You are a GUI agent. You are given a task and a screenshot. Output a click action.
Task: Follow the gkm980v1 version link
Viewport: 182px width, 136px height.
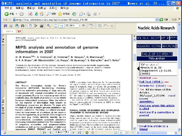pyautogui.click(x=146, y=101)
